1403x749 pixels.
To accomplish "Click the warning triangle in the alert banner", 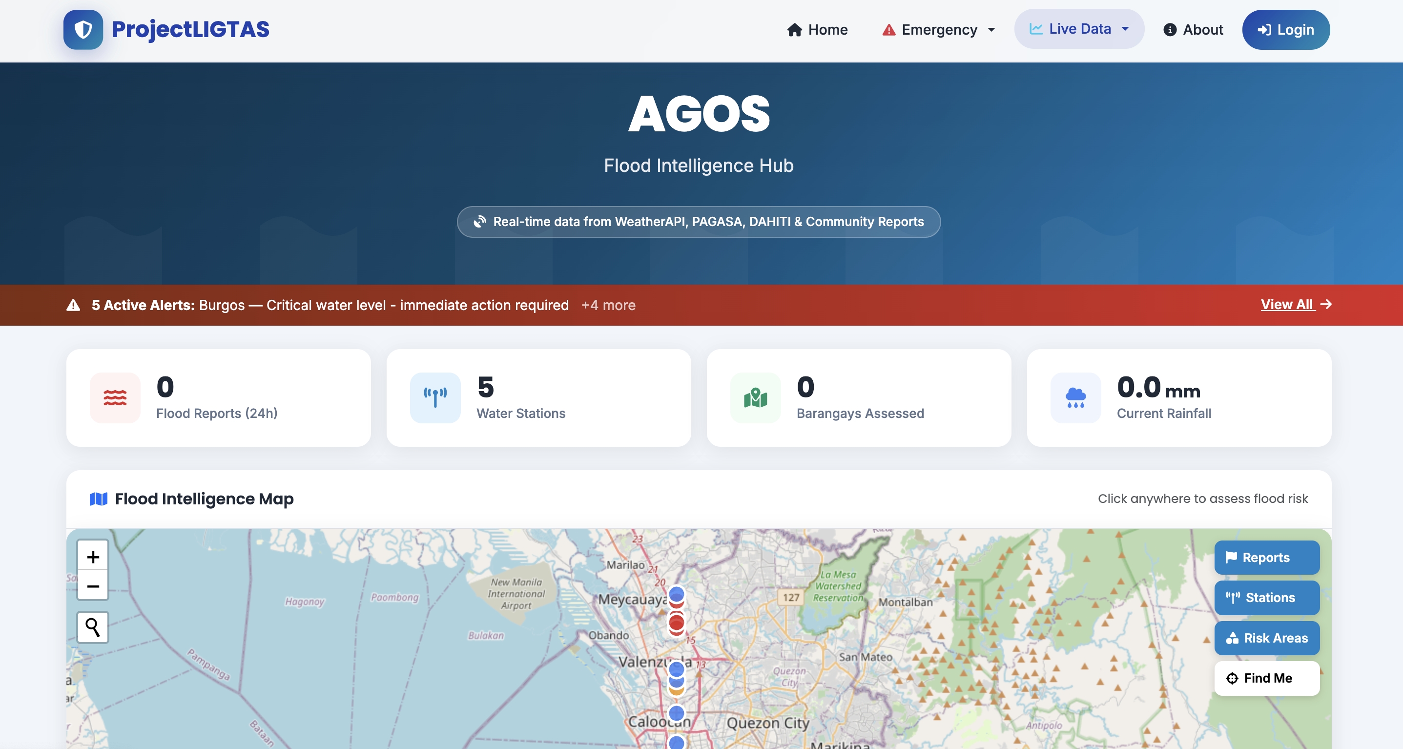I will tap(72, 305).
